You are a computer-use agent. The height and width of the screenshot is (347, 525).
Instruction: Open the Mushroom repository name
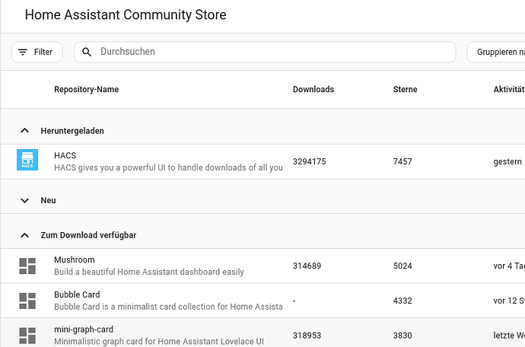[75, 260]
